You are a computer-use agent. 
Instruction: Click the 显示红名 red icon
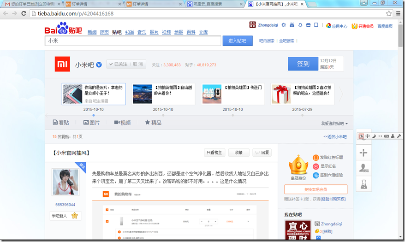coord(316,166)
